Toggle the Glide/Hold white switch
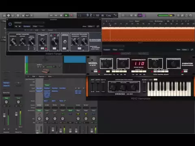The image size is (195, 146). [155, 79]
